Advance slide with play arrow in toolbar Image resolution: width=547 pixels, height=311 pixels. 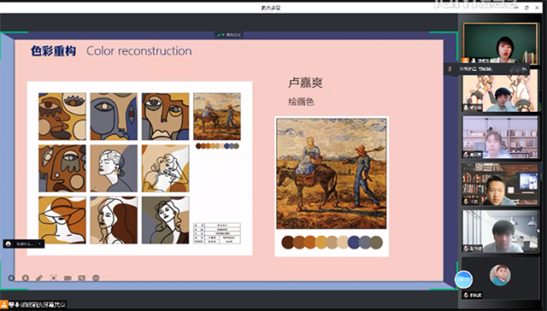pyautogui.click(x=25, y=278)
